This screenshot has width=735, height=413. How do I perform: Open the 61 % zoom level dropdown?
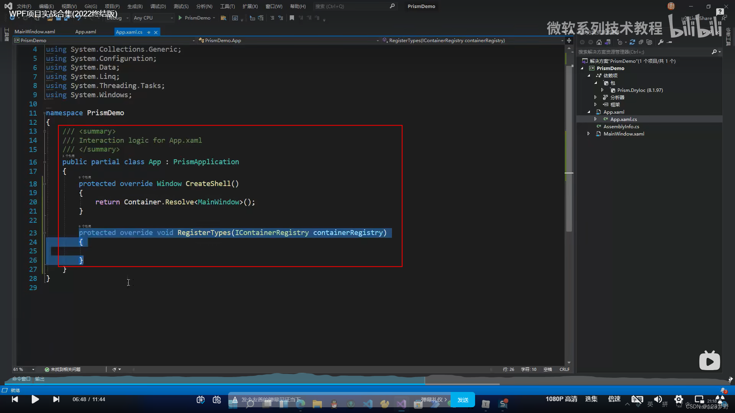coord(24,369)
